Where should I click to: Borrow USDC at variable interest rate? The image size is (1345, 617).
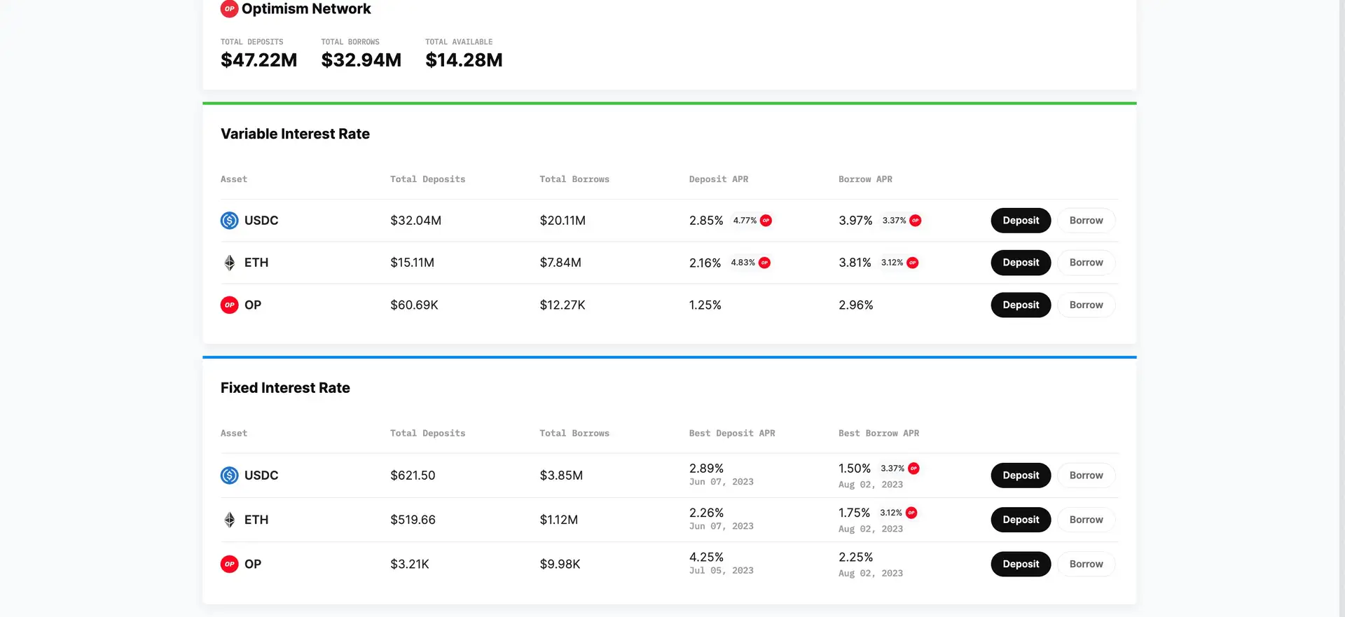(1086, 221)
